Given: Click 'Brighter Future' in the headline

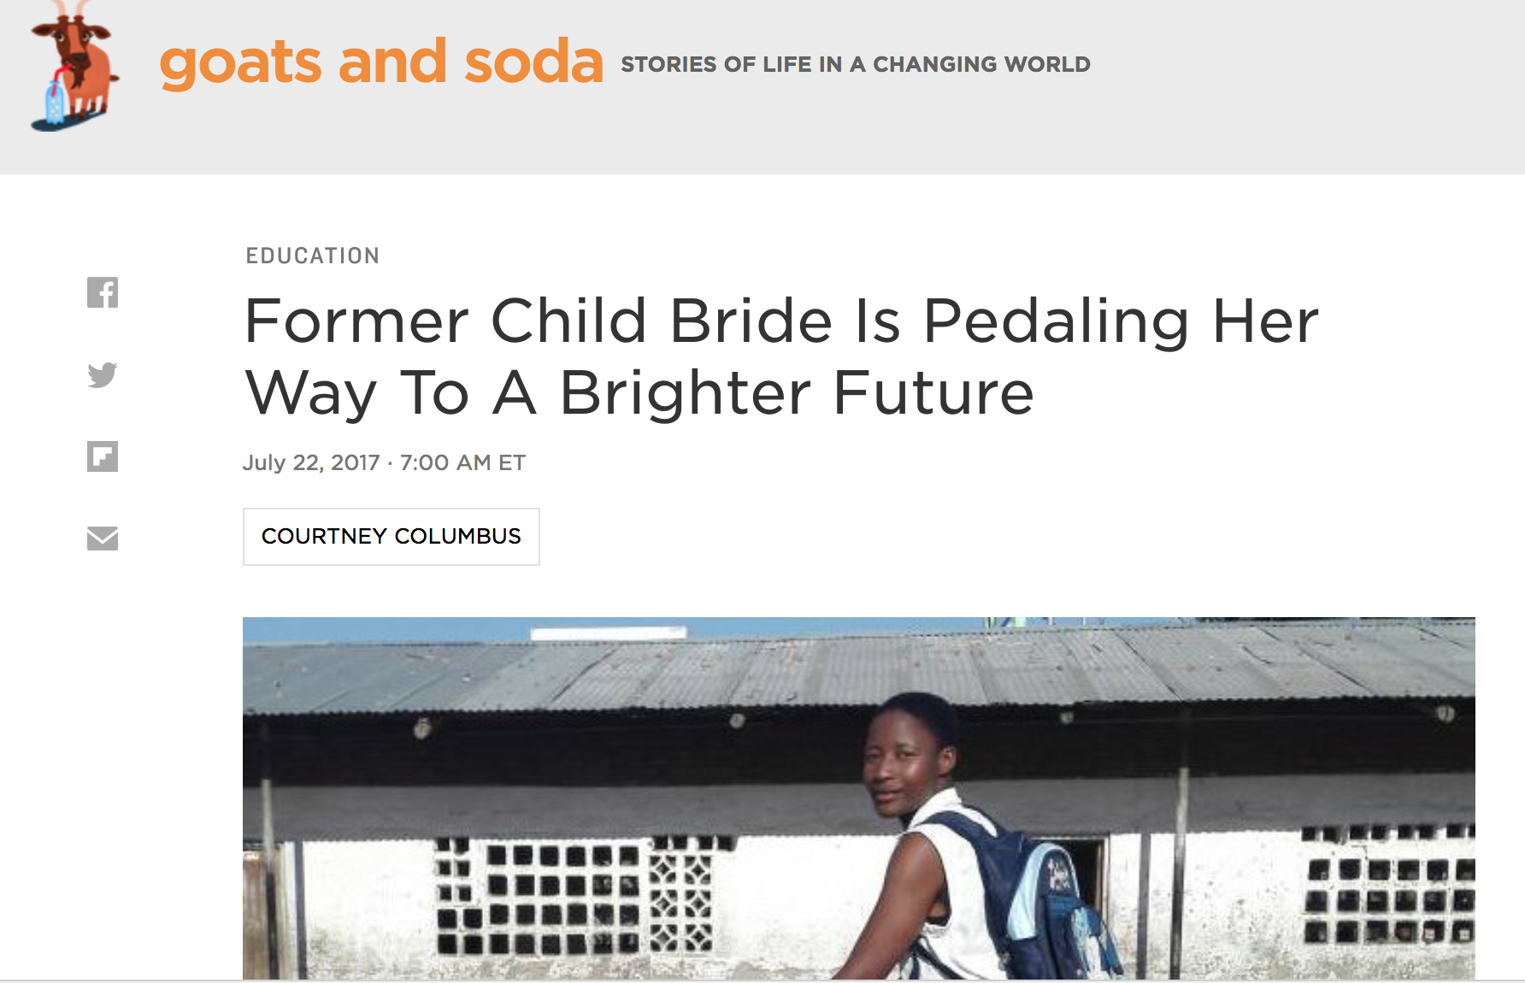Looking at the screenshot, I should click(x=797, y=393).
